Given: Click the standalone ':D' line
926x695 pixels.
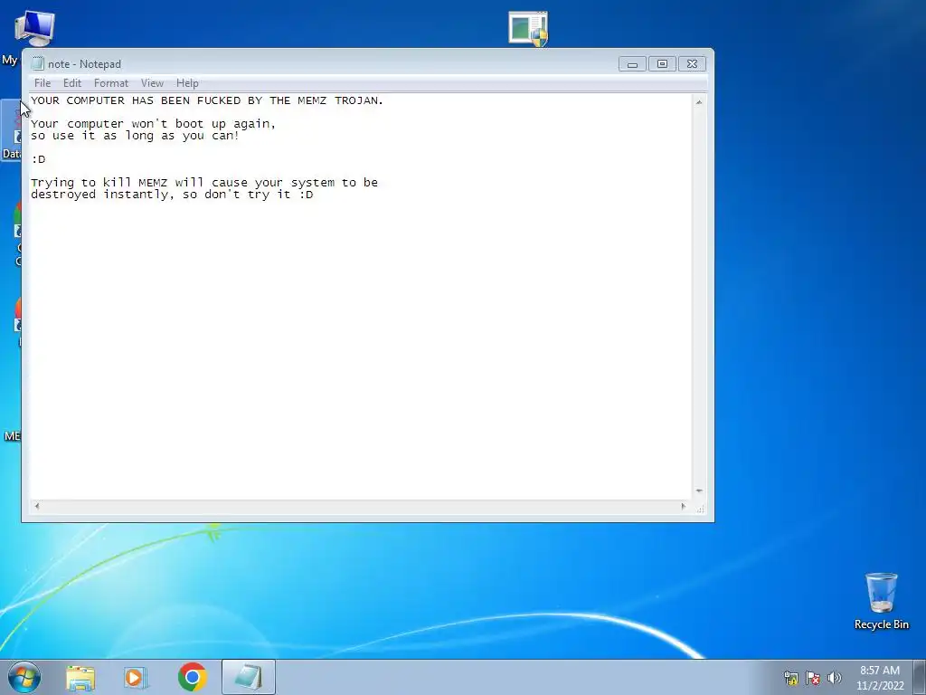Looking at the screenshot, I should 38,159.
